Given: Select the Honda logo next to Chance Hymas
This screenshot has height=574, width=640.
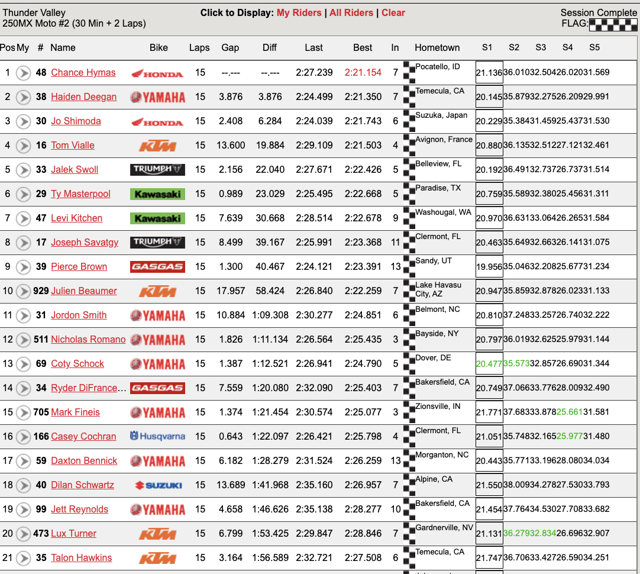Looking at the screenshot, I should click(158, 72).
